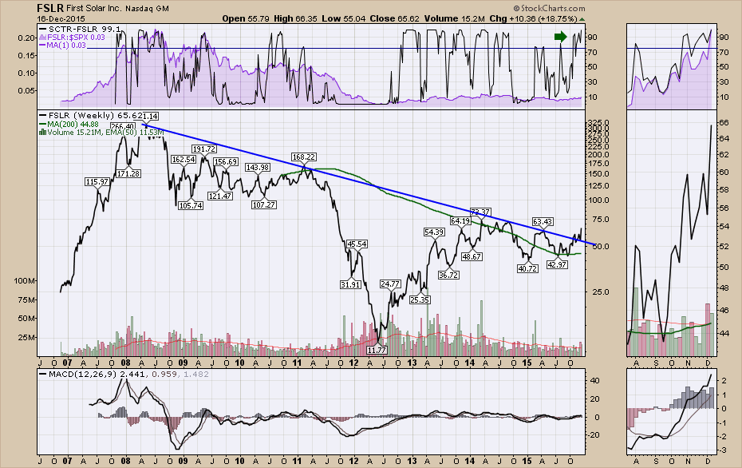
Task: Click the Close 65.62 value in header
Action: point(395,19)
